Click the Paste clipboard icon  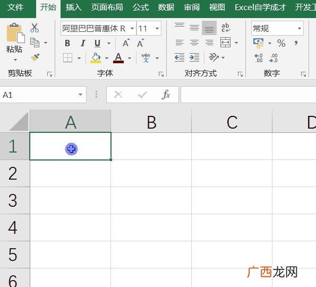pyautogui.click(x=15, y=33)
